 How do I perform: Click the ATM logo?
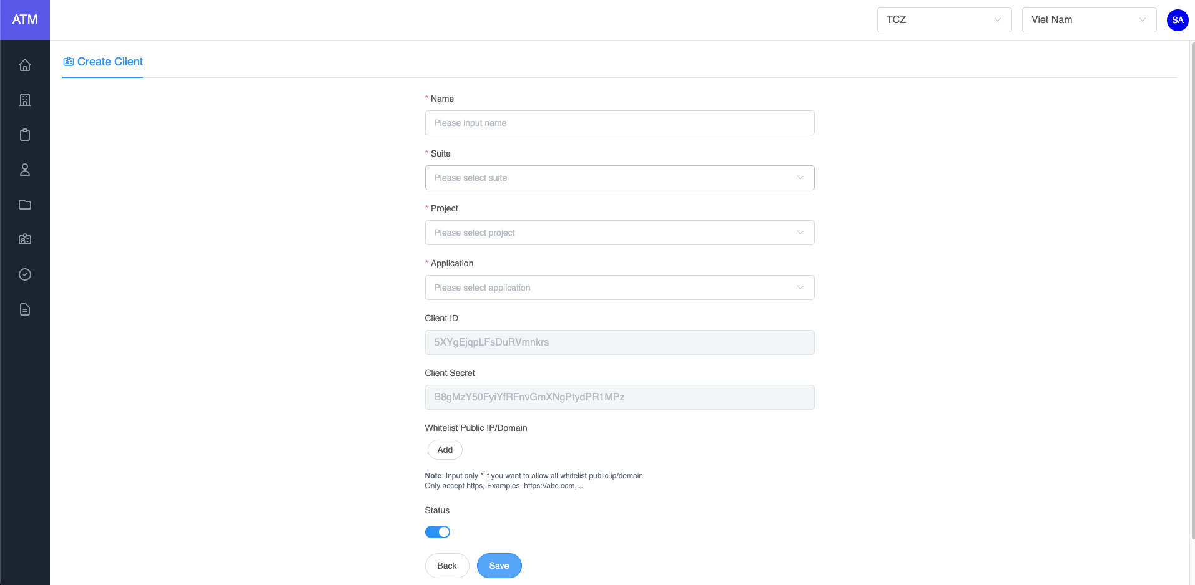pos(25,20)
